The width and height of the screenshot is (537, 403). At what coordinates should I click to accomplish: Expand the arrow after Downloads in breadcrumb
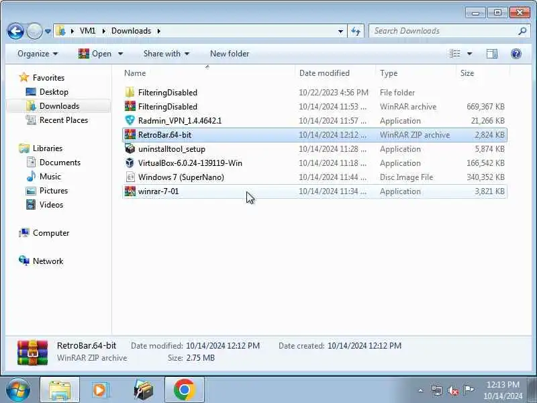tap(159, 31)
